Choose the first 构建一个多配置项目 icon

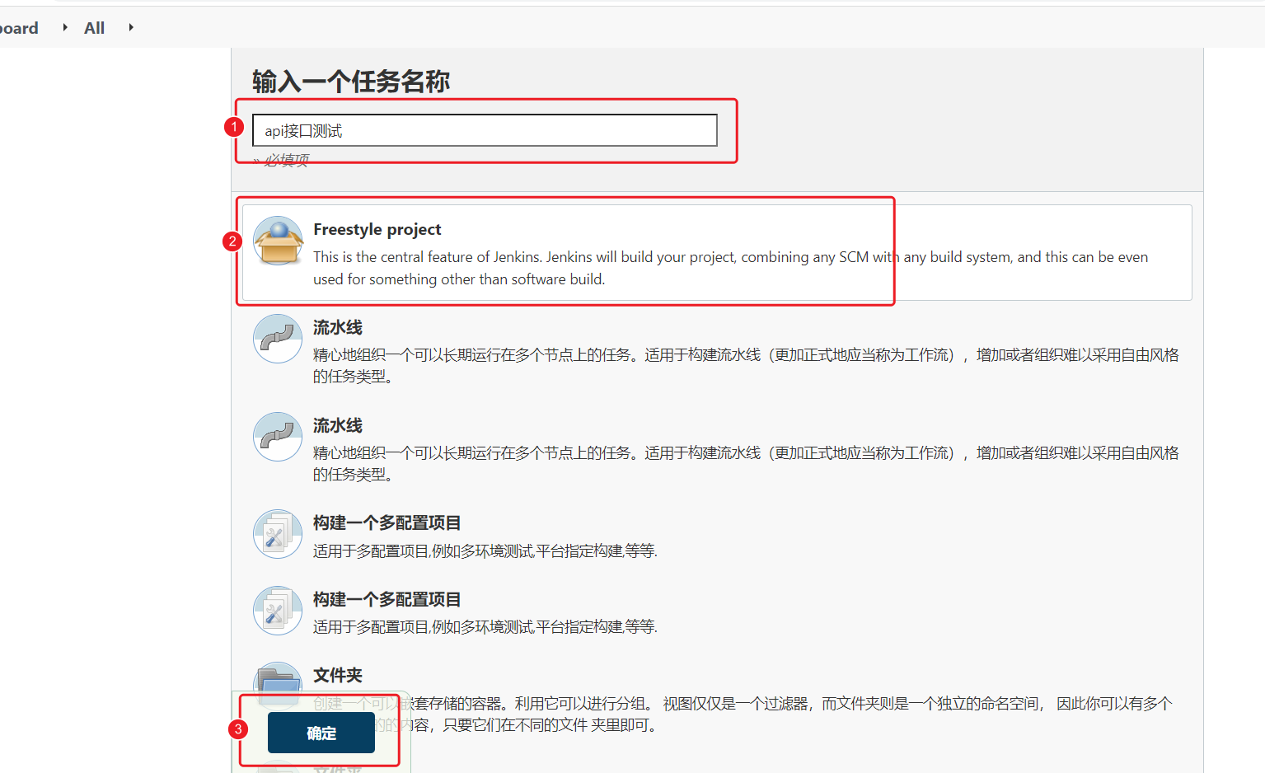tap(278, 534)
